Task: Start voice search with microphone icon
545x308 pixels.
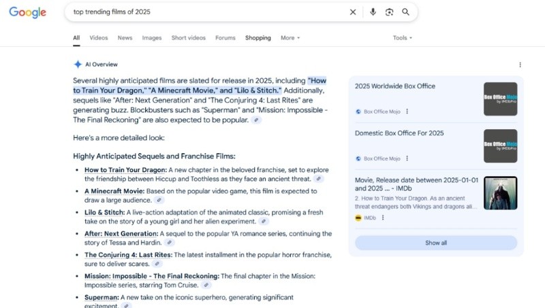Action: click(x=373, y=12)
